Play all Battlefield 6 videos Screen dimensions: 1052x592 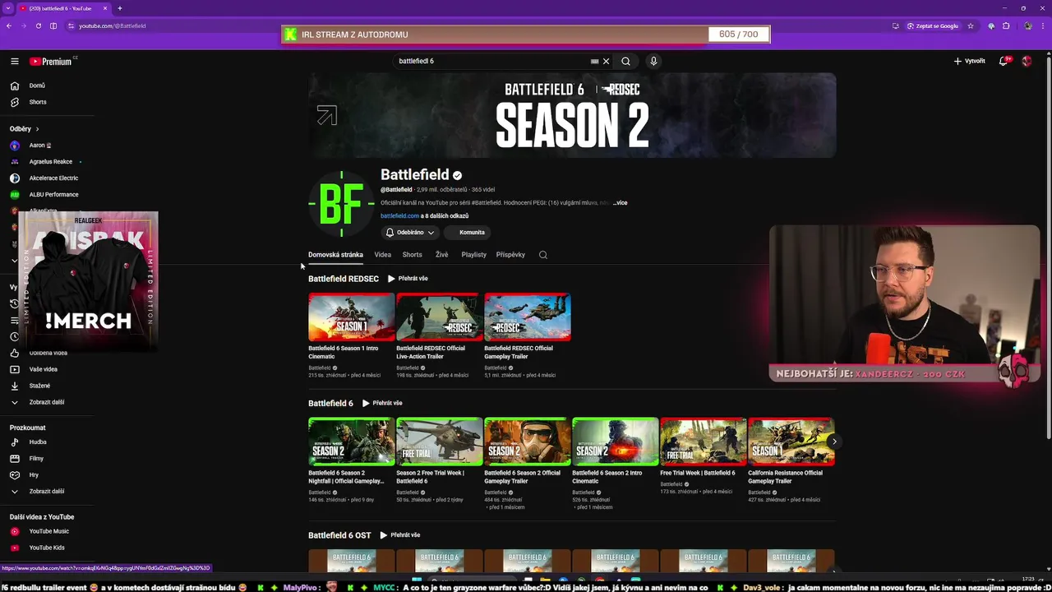point(382,403)
